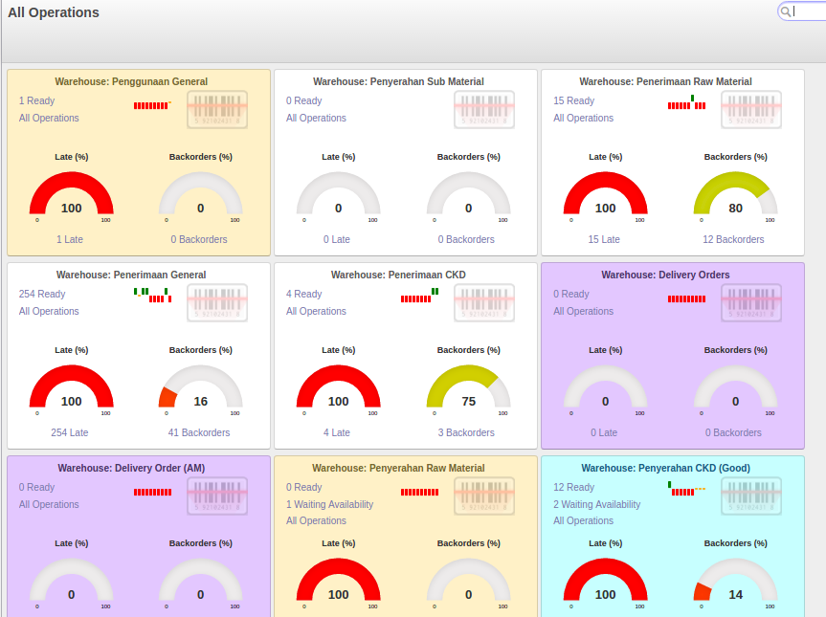Click barcode icon in Penerimaan CKD card
This screenshot has height=617, width=826.
(x=484, y=302)
